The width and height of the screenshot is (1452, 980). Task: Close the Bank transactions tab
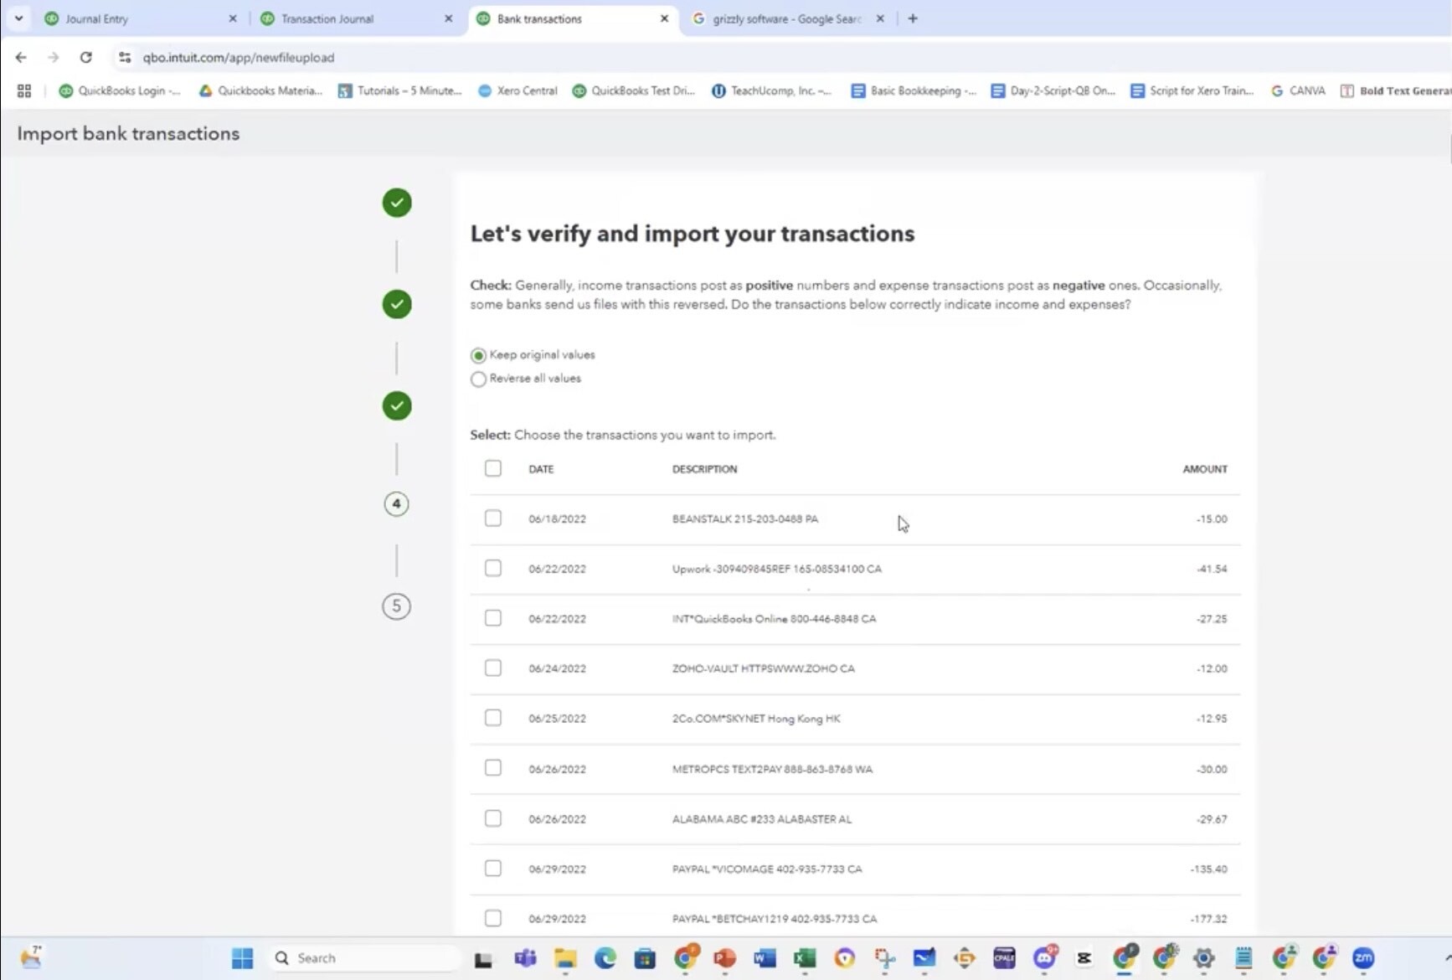(665, 18)
